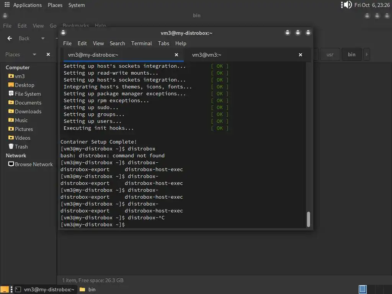
Task: Click the vm3 home folder icon
Action: pyautogui.click(x=11, y=76)
